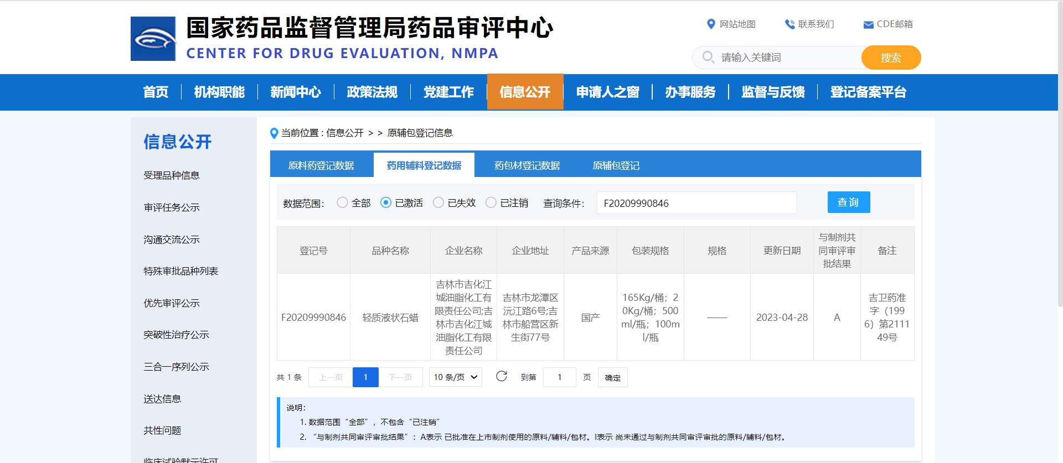Open 政策法规 navigation menu

tap(372, 92)
